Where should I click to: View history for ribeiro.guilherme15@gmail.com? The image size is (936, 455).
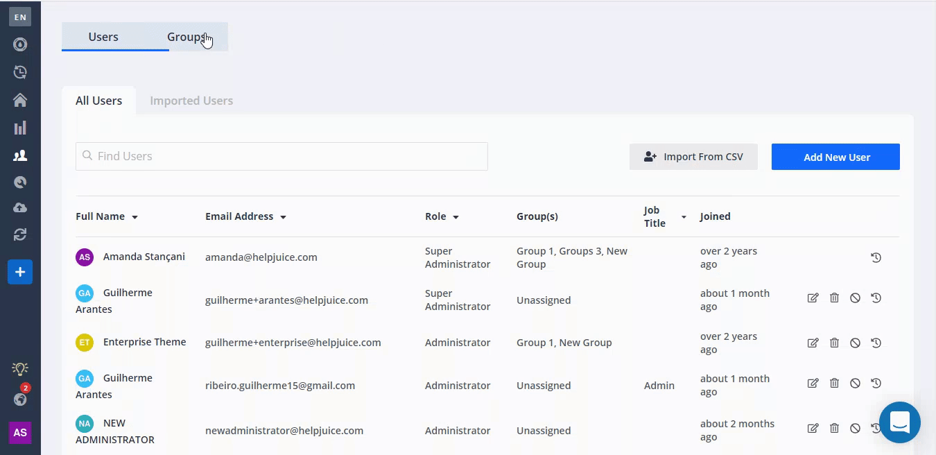[x=876, y=383]
